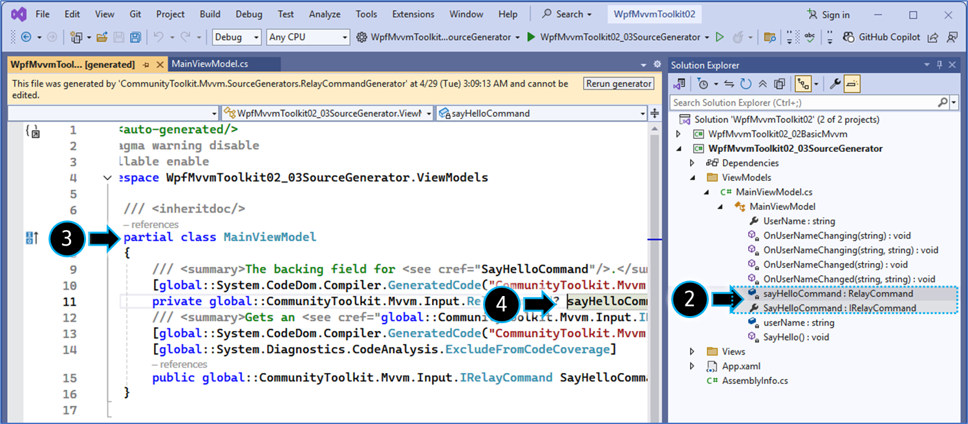Toggle Show All Files in Solution Explorer

tap(779, 83)
